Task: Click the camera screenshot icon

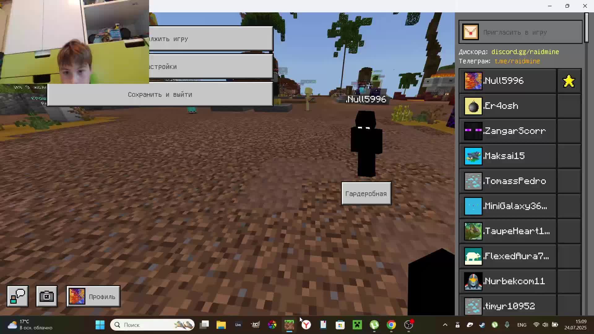Action: point(47,296)
